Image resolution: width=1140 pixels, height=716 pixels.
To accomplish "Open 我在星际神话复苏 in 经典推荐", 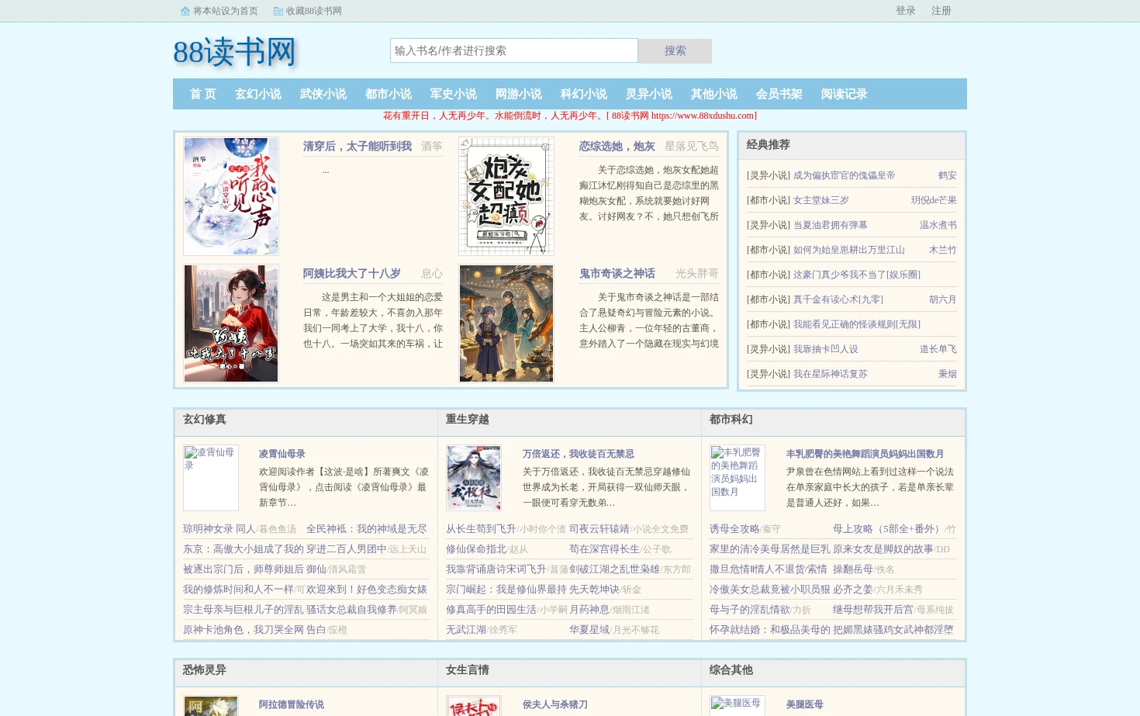I will click(831, 374).
